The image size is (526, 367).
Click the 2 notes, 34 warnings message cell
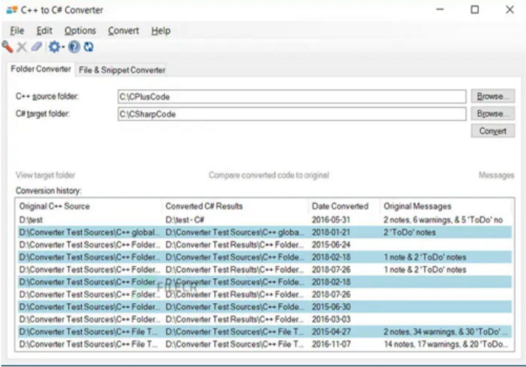[445, 331]
